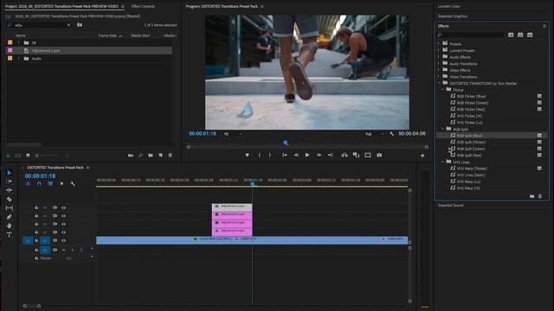Collapse the VHS Lines preset folder
Screen dimensions: 554x311
443,162
